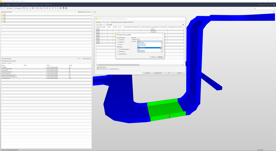Switch to the MODELL ribbon tab
Viewport: 276px width, 151px height.
pos(9,5)
